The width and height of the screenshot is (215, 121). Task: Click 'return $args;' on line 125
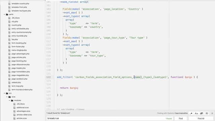point(69,88)
